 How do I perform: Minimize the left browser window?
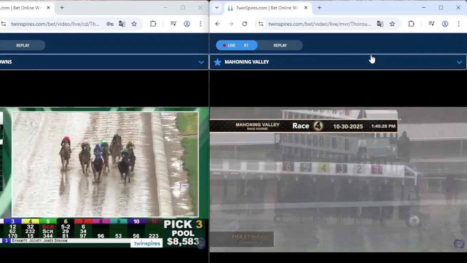point(165,7)
